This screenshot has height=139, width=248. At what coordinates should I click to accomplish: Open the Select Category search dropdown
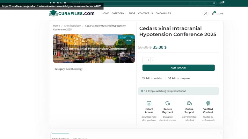click(199, 3)
